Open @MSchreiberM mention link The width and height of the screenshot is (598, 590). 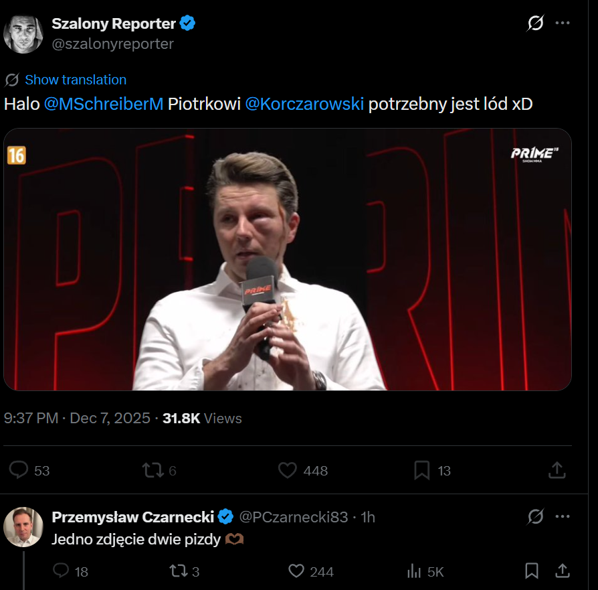pyautogui.click(x=104, y=104)
